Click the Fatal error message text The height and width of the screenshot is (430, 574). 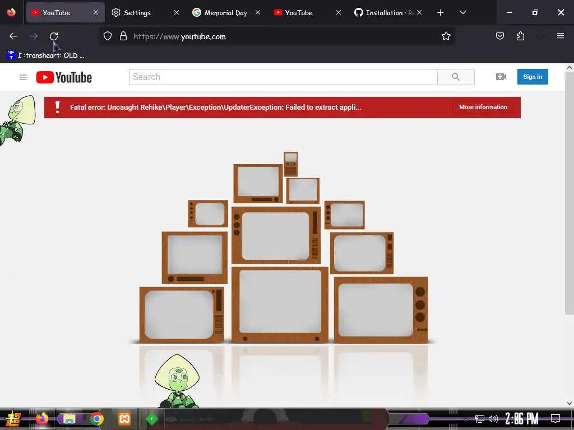click(216, 107)
